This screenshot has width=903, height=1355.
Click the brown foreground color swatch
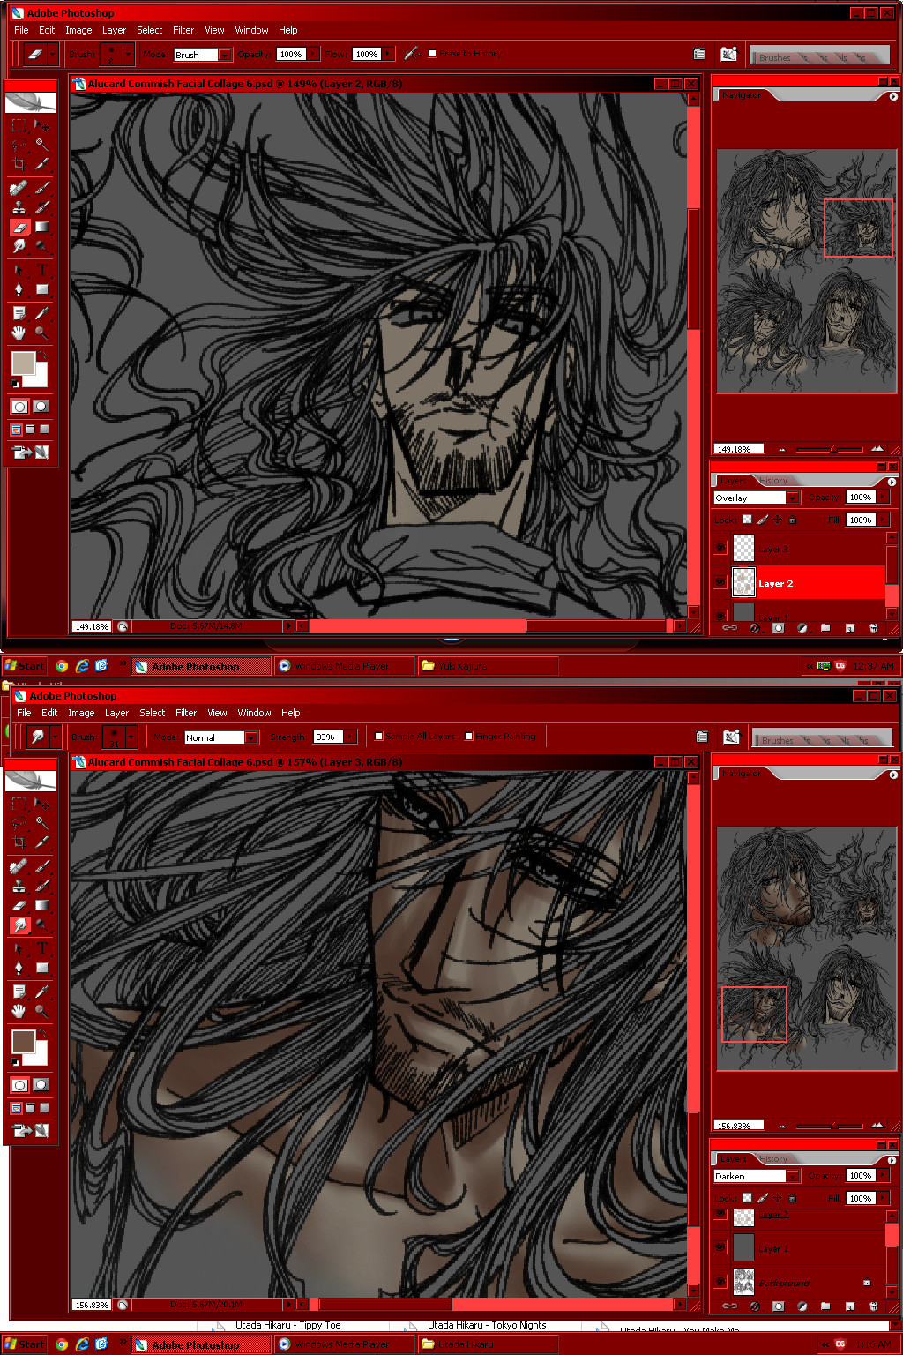pos(23,1041)
